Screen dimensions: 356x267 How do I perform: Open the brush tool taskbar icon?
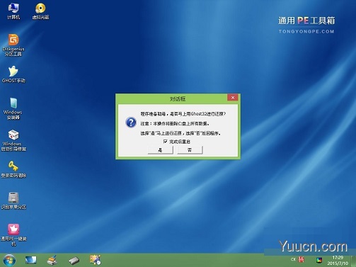(x=52, y=260)
